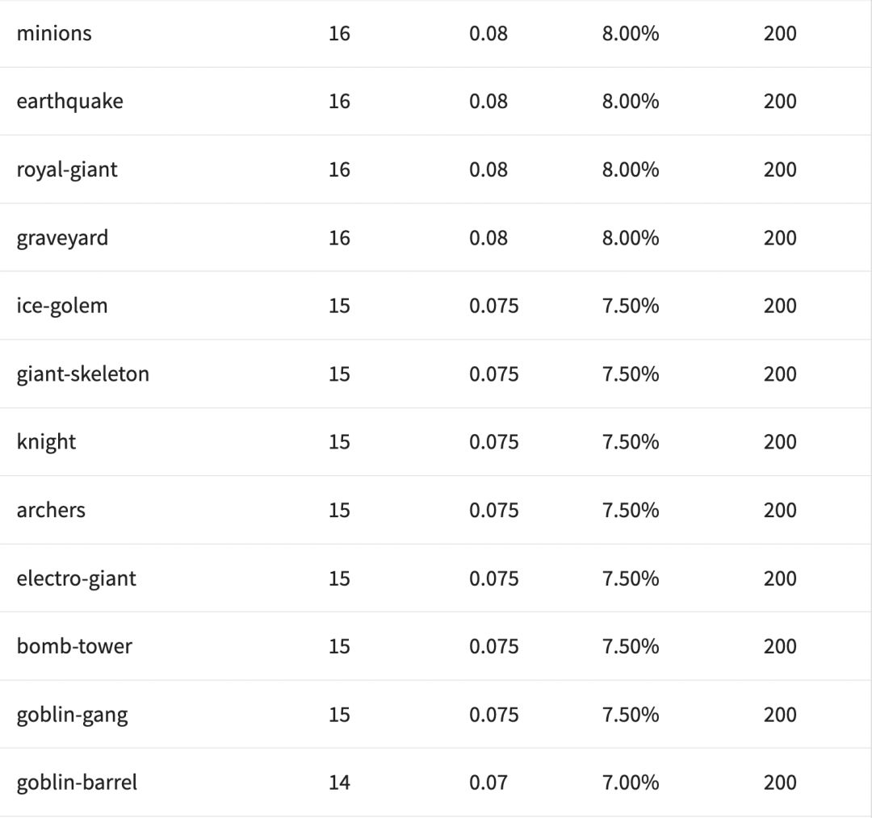The width and height of the screenshot is (872, 818).
Task: Select the graveyard row name
Action: (62, 238)
